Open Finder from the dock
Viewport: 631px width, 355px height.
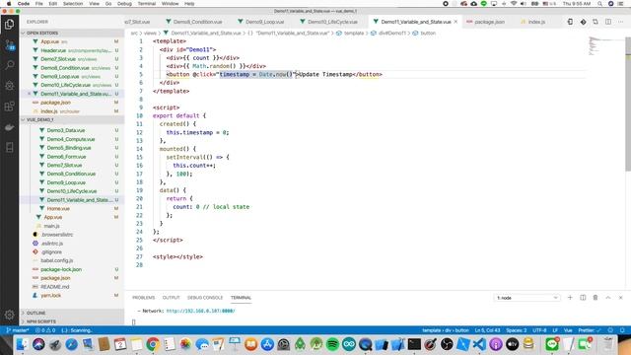tap(23, 344)
